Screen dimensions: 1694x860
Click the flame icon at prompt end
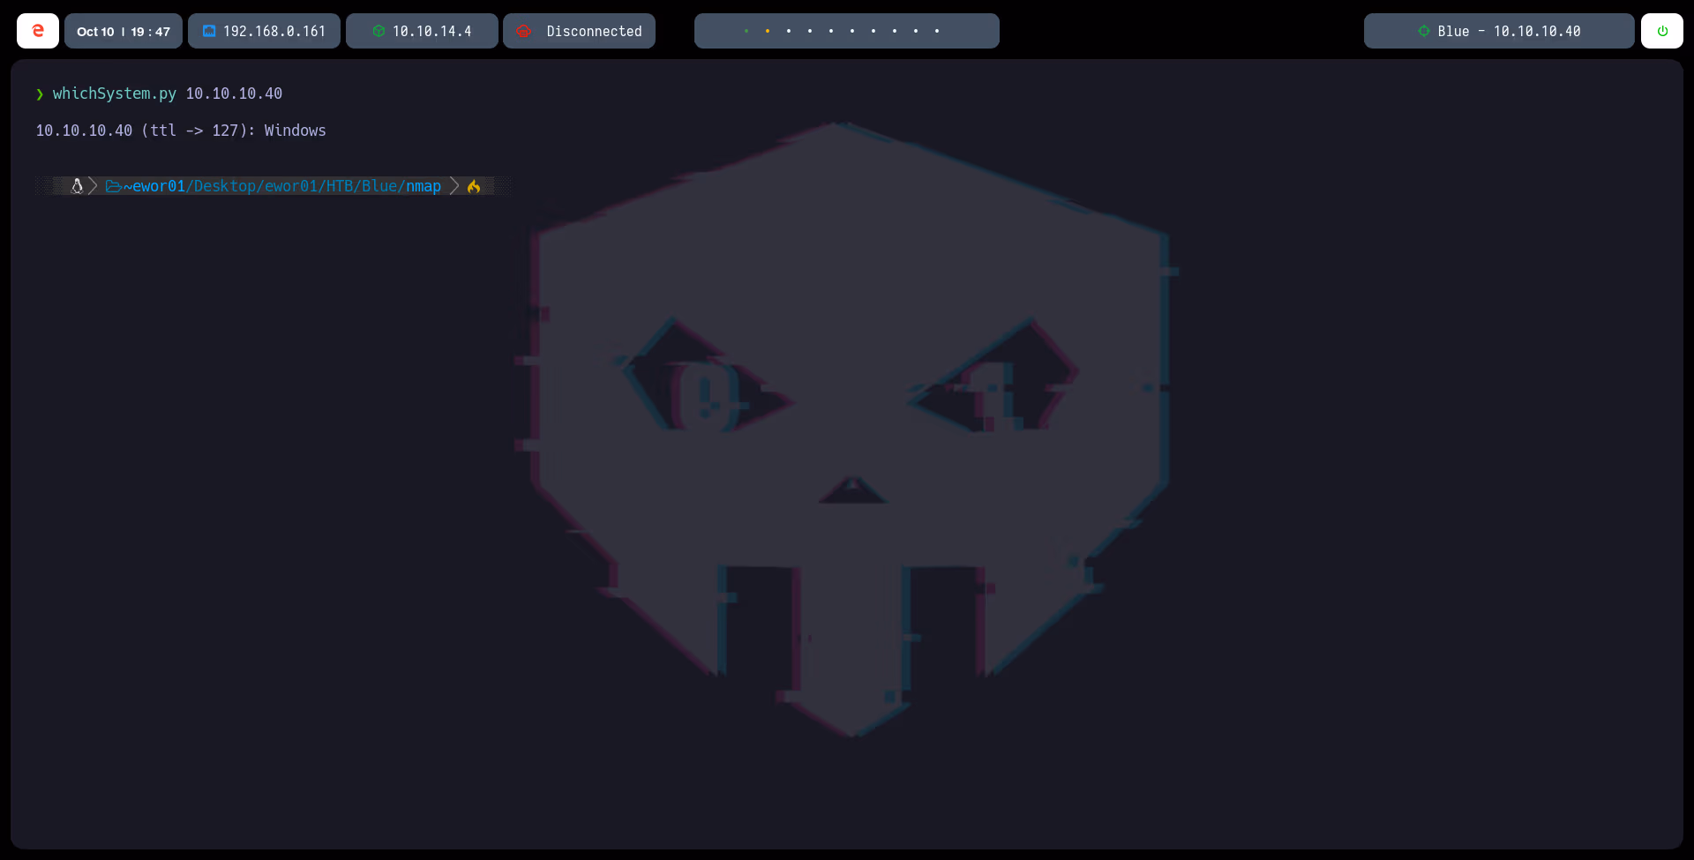click(474, 186)
